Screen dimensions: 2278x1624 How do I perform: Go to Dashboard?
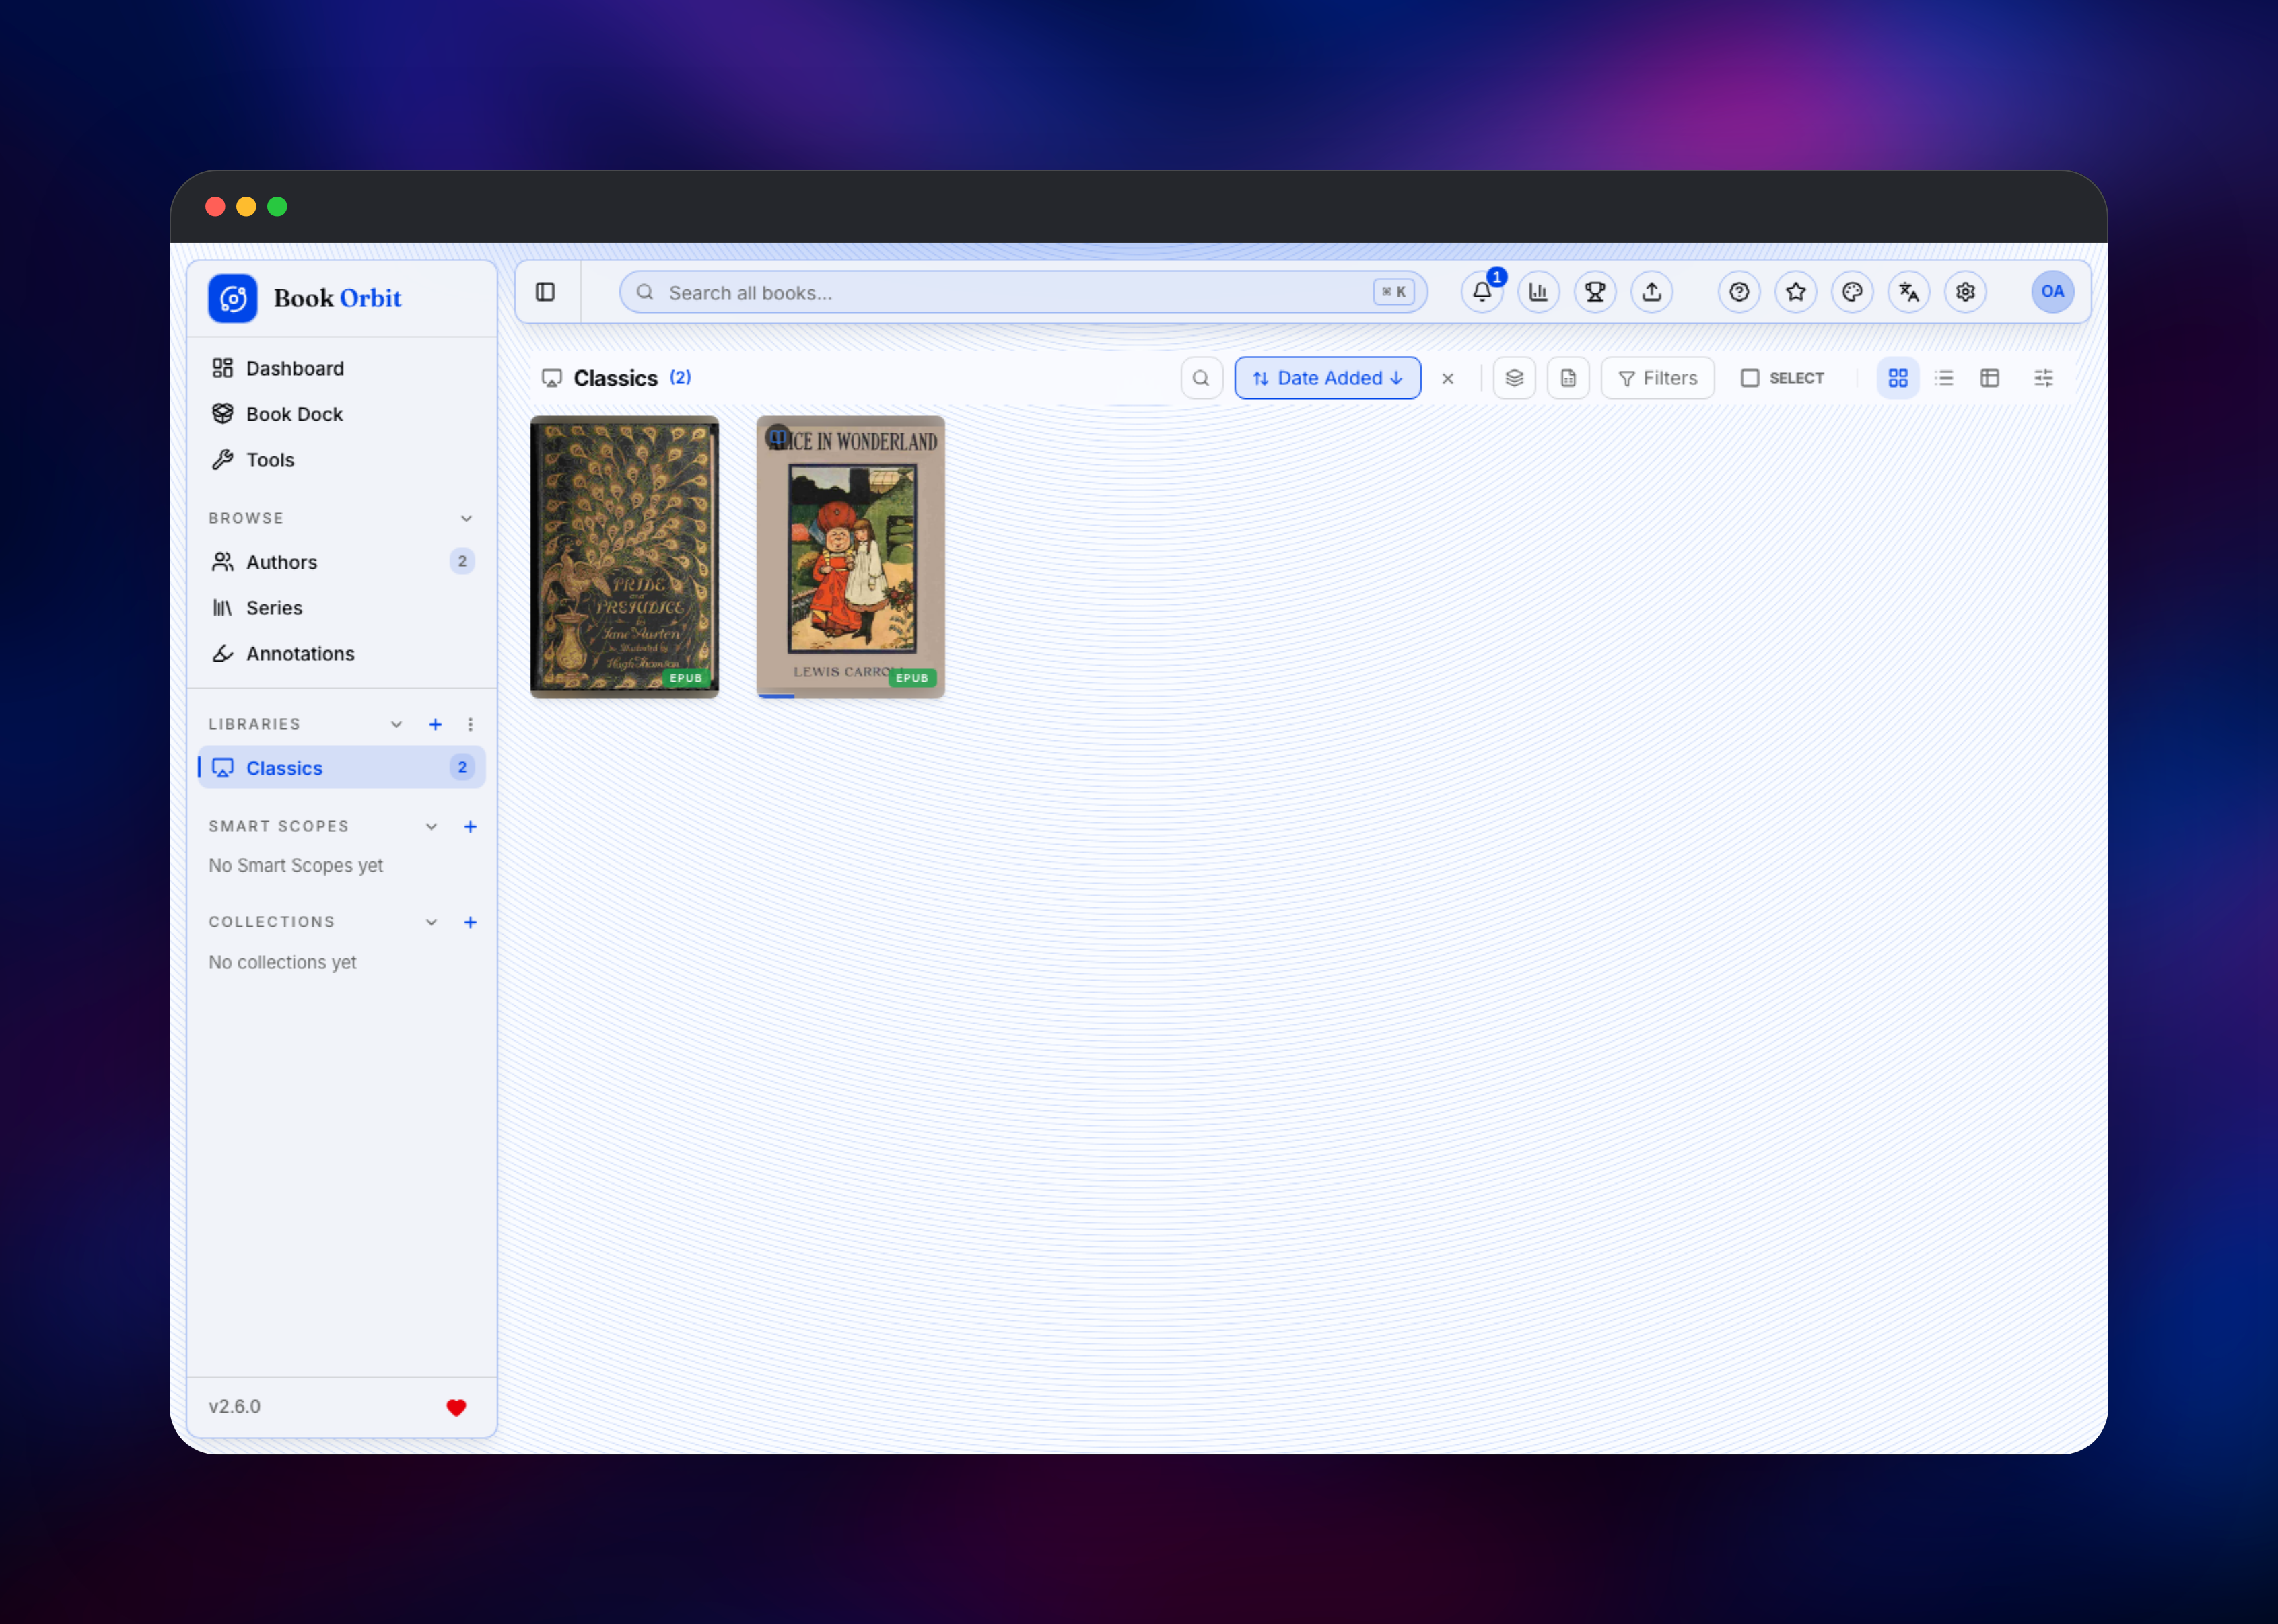[341, 368]
